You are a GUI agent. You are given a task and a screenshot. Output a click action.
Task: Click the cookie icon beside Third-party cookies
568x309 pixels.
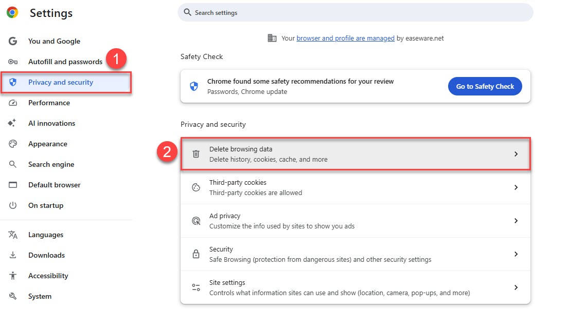[196, 187]
